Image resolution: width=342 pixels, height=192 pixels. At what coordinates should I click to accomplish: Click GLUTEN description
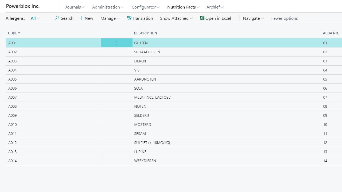141,43
